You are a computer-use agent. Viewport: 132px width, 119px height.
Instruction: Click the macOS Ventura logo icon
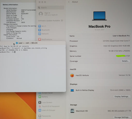(72, 75)
